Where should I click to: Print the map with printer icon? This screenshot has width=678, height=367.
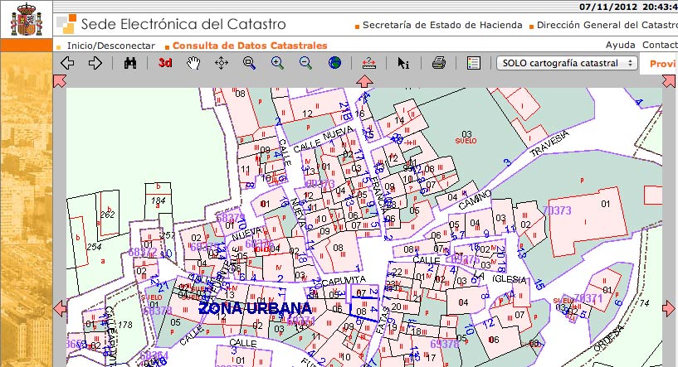(x=439, y=63)
